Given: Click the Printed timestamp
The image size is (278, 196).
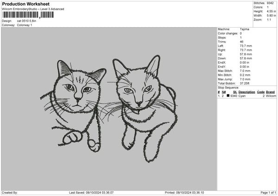Looking at the screenshot, I should (184, 193).
